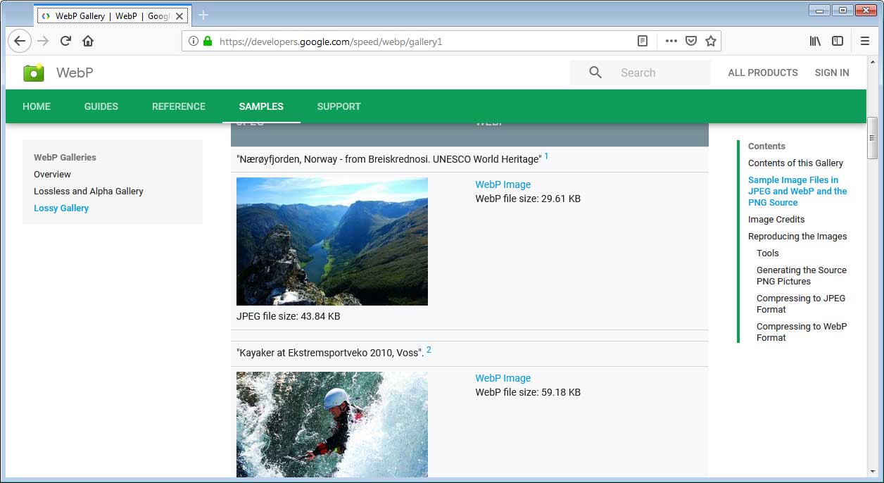
Task: Select Lossy Gallery in sidebar
Action: (61, 208)
